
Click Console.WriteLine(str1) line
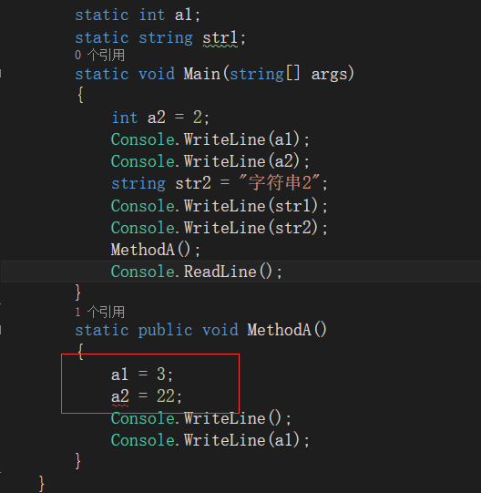click(220, 206)
